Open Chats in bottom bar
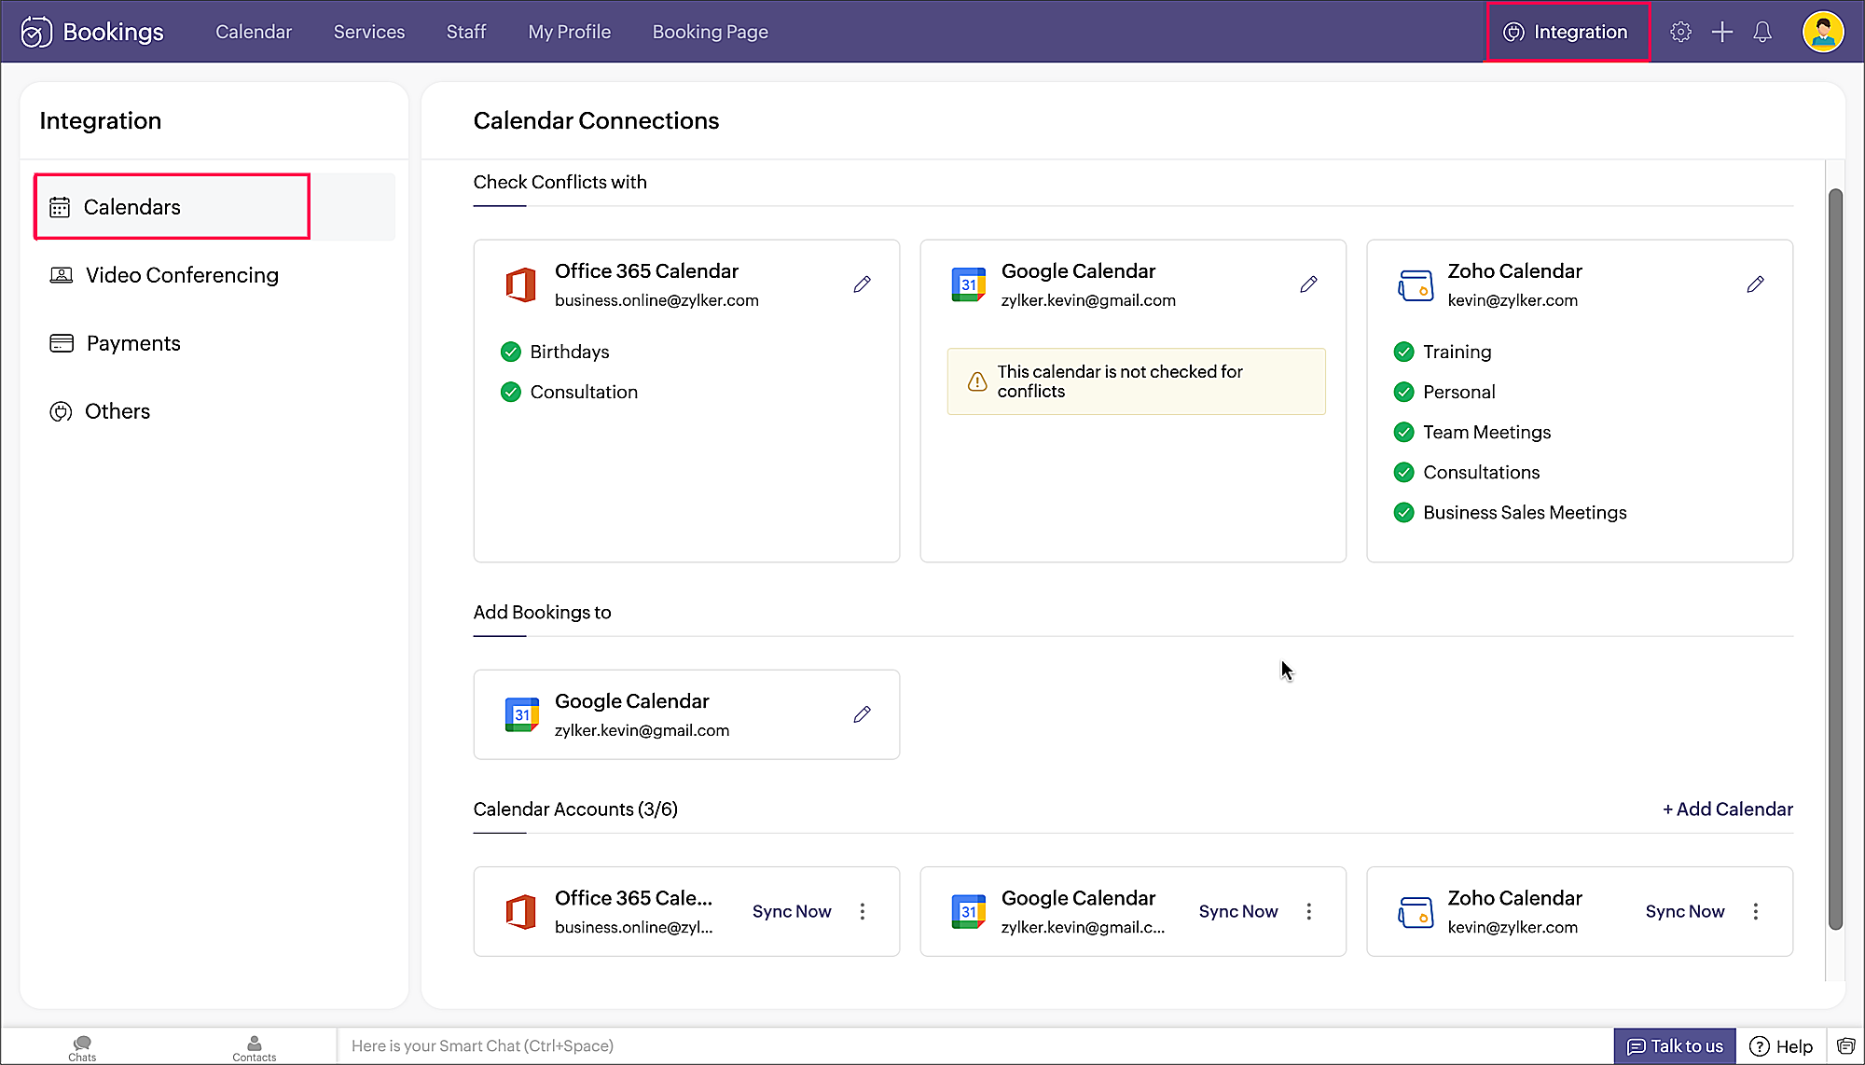1865x1065 pixels. point(82,1047)
